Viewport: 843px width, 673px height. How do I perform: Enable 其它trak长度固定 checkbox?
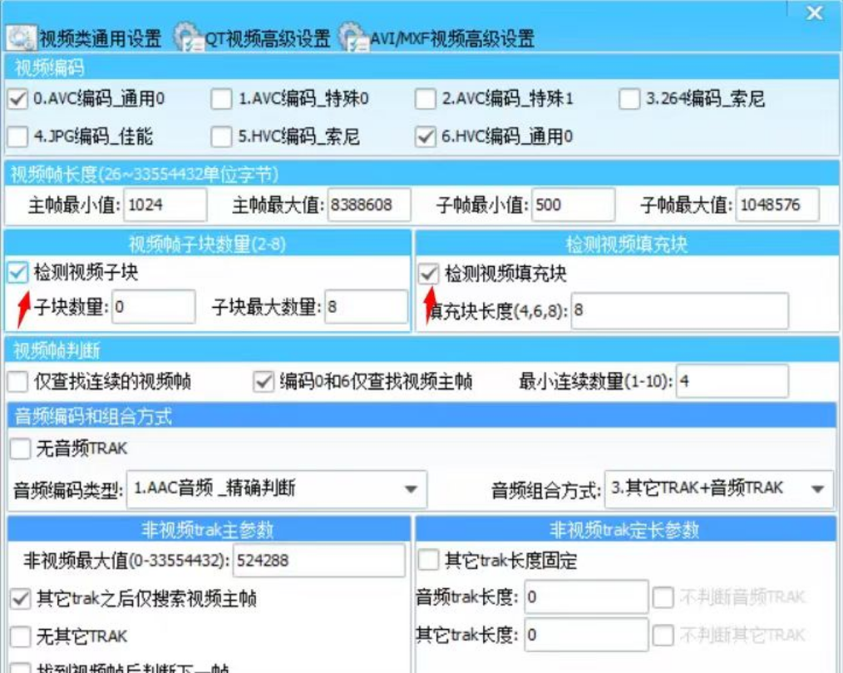point(428,561)
